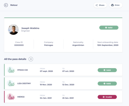Click the pass count badge showing 3
Viewport: 129px width, 106px height.
click(x=31, y=59)
